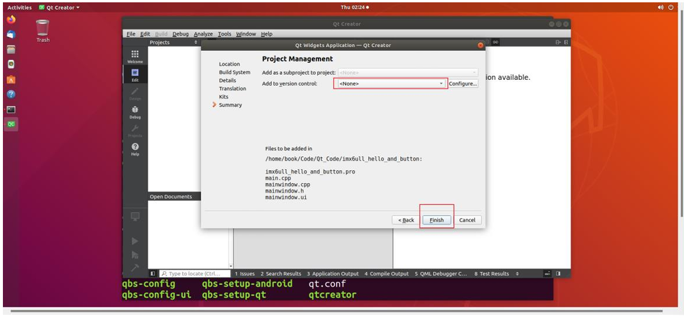Open the Analyze menu
This screenshot has height=316, width=684.
tap(203, 34)
